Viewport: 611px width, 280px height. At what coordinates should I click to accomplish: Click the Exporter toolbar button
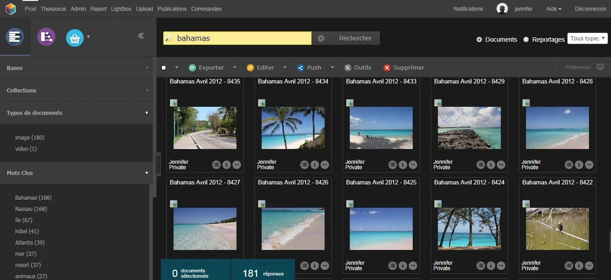pos(207,68)
